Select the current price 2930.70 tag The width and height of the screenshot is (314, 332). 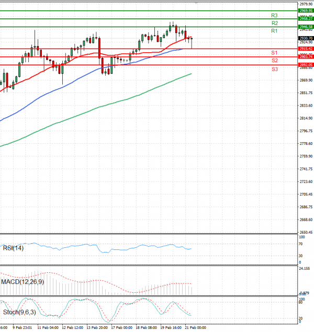306,38
